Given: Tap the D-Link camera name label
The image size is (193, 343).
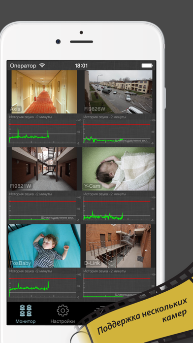Looking at the screenshot, I should (x=92, y=263).
